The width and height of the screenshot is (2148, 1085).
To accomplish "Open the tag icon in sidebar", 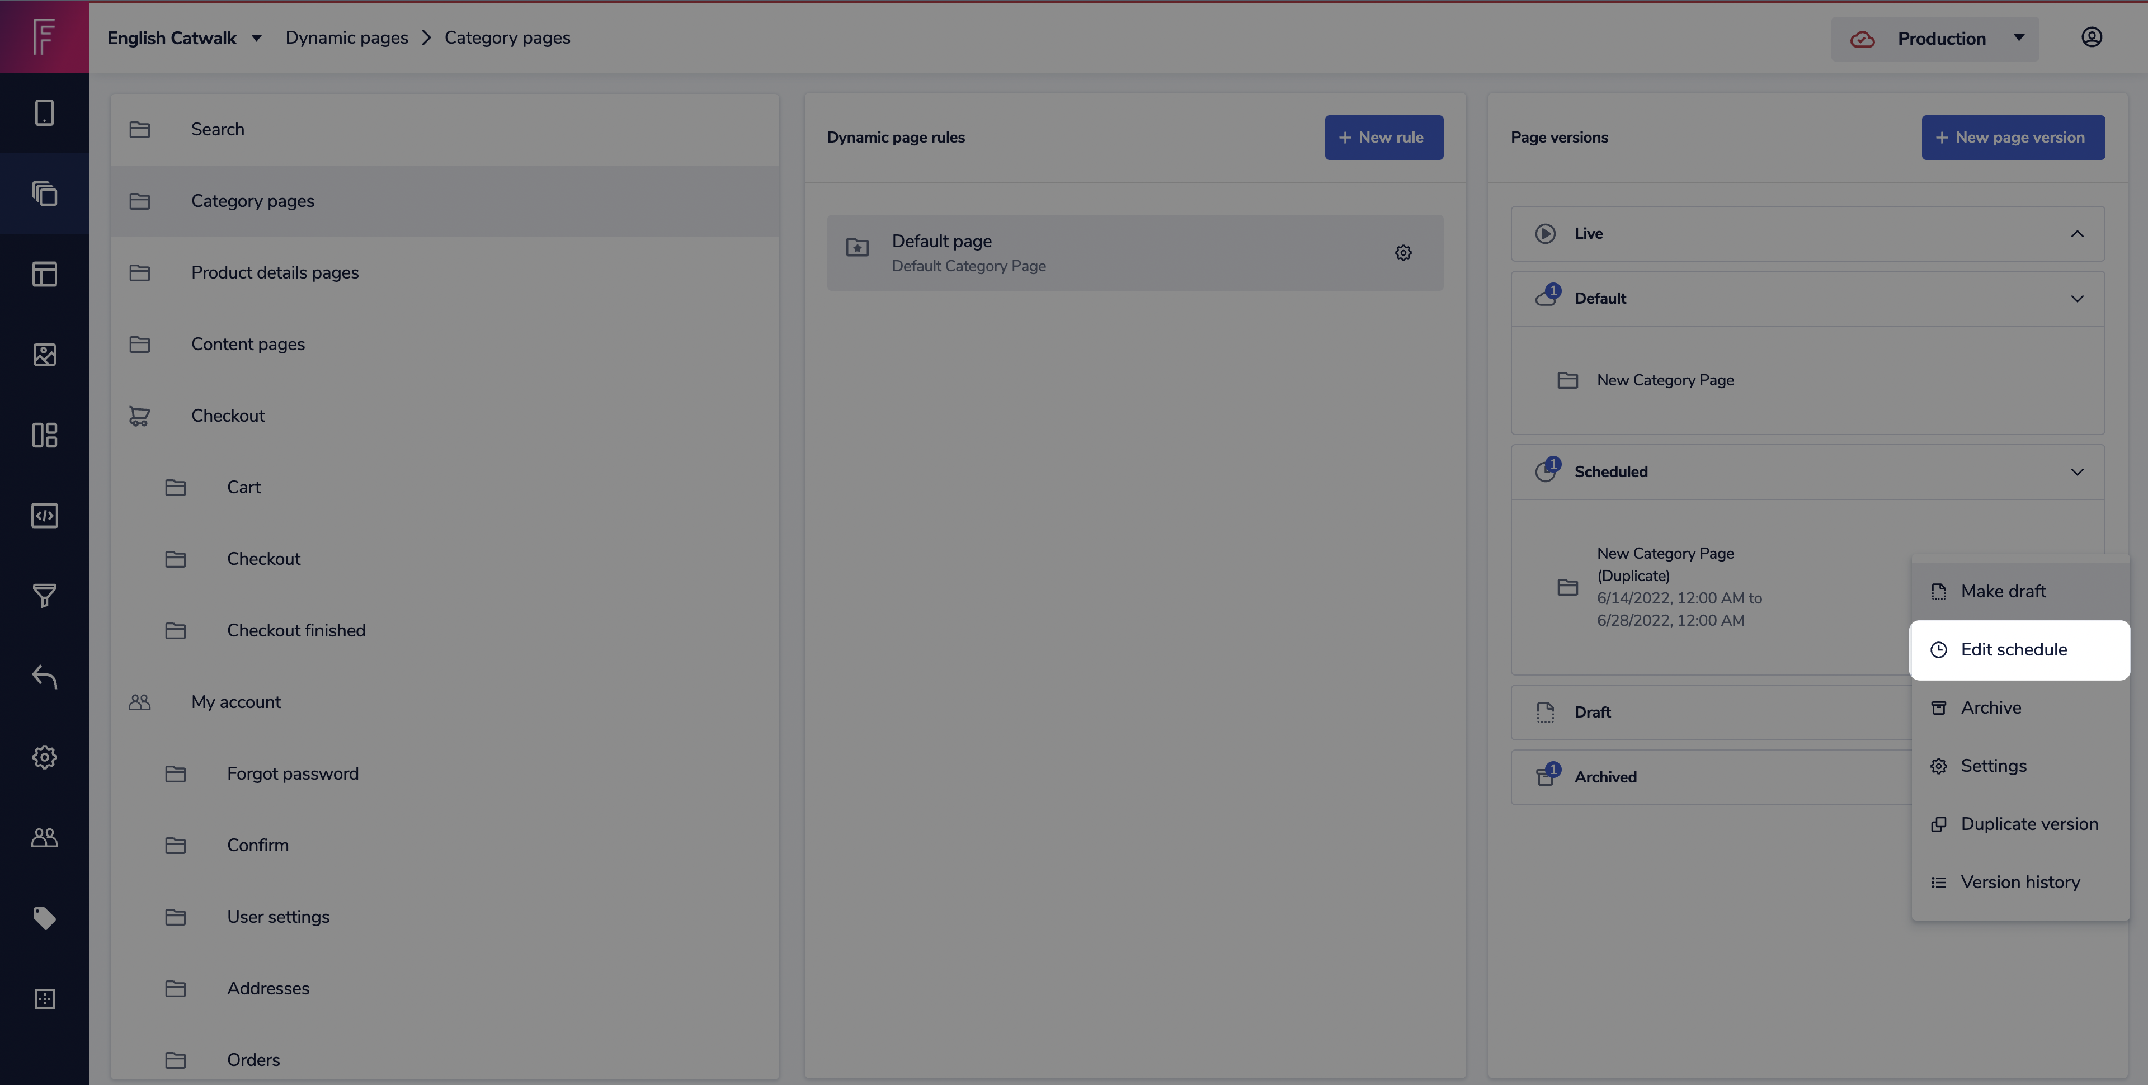I will pyautogui.click(x=44, y=917).
